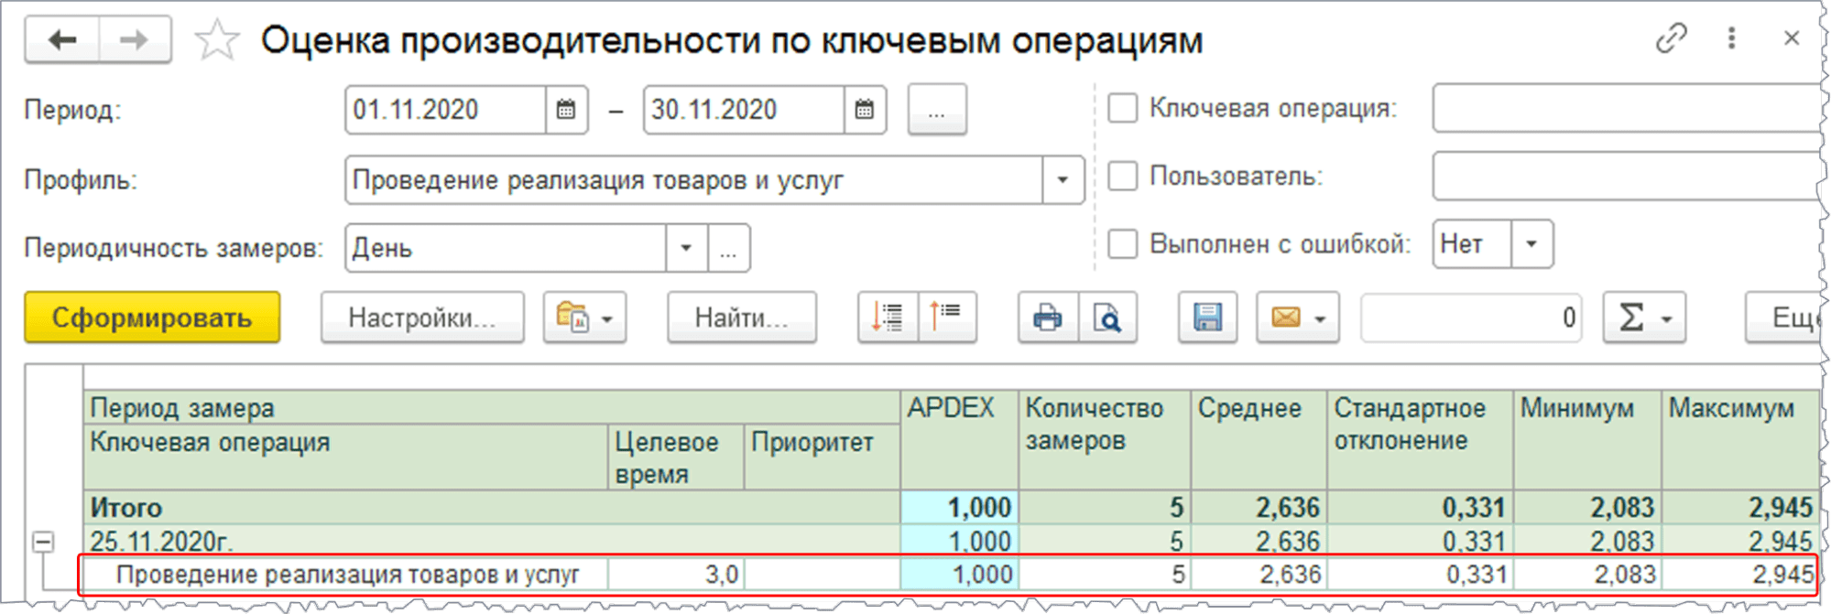Open the three-dot more options menu
Screen dimensions: 1831x614
pyautogui.click(x=1731, y=38)
